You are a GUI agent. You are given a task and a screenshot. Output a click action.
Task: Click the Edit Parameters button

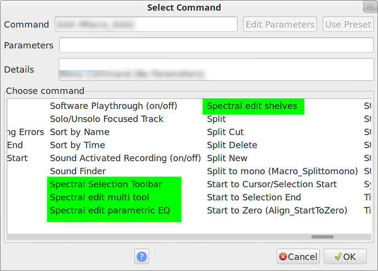click(280, 25)
